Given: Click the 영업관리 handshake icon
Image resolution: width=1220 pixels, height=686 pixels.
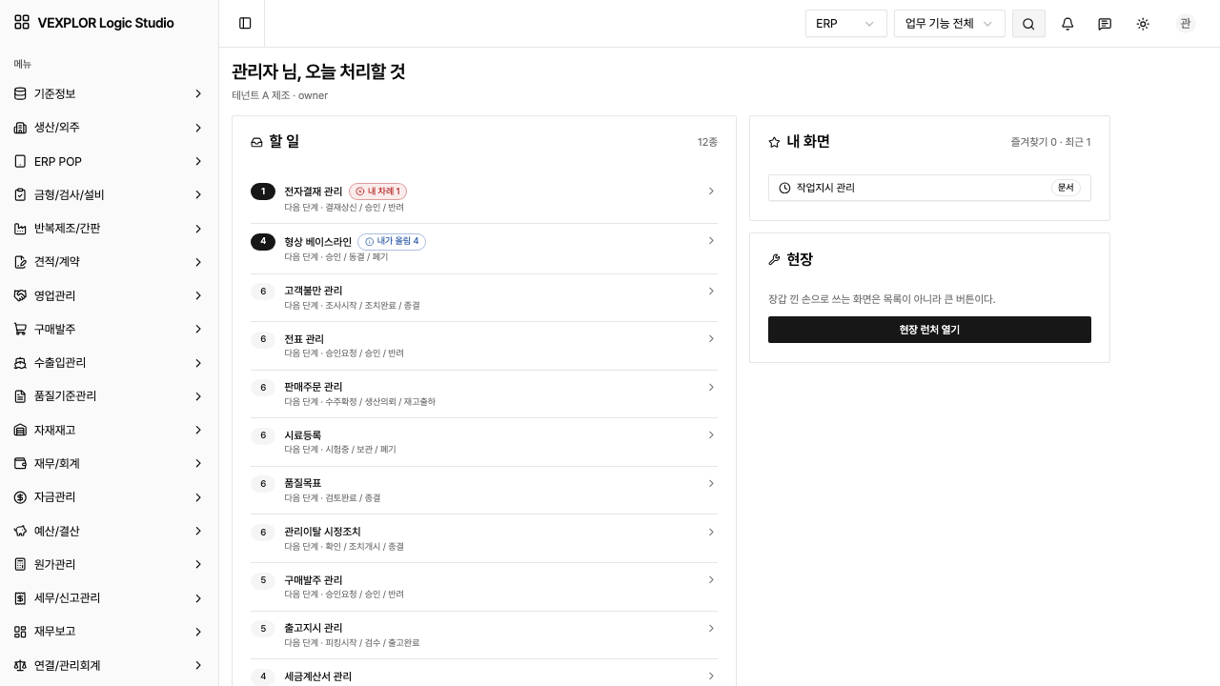Looking at the screenshot, I should click(20, 295).
